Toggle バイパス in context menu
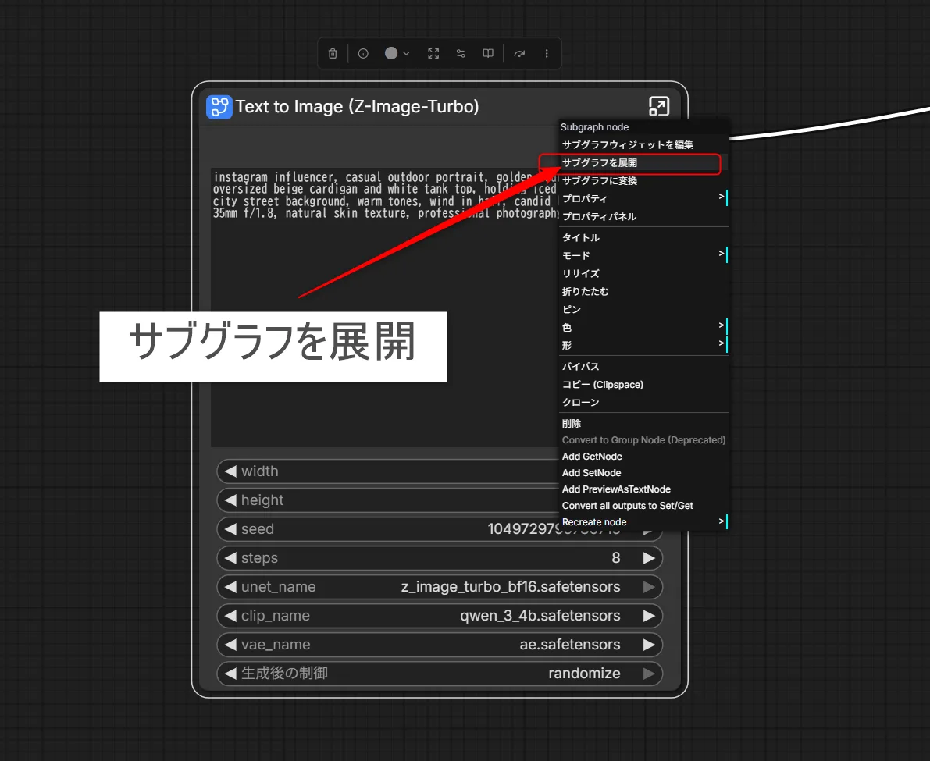Screen dimensions: 930x761 tap(644, 366)
